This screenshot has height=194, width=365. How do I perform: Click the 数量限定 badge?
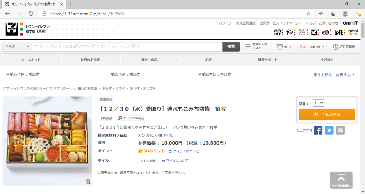point(106,99)
